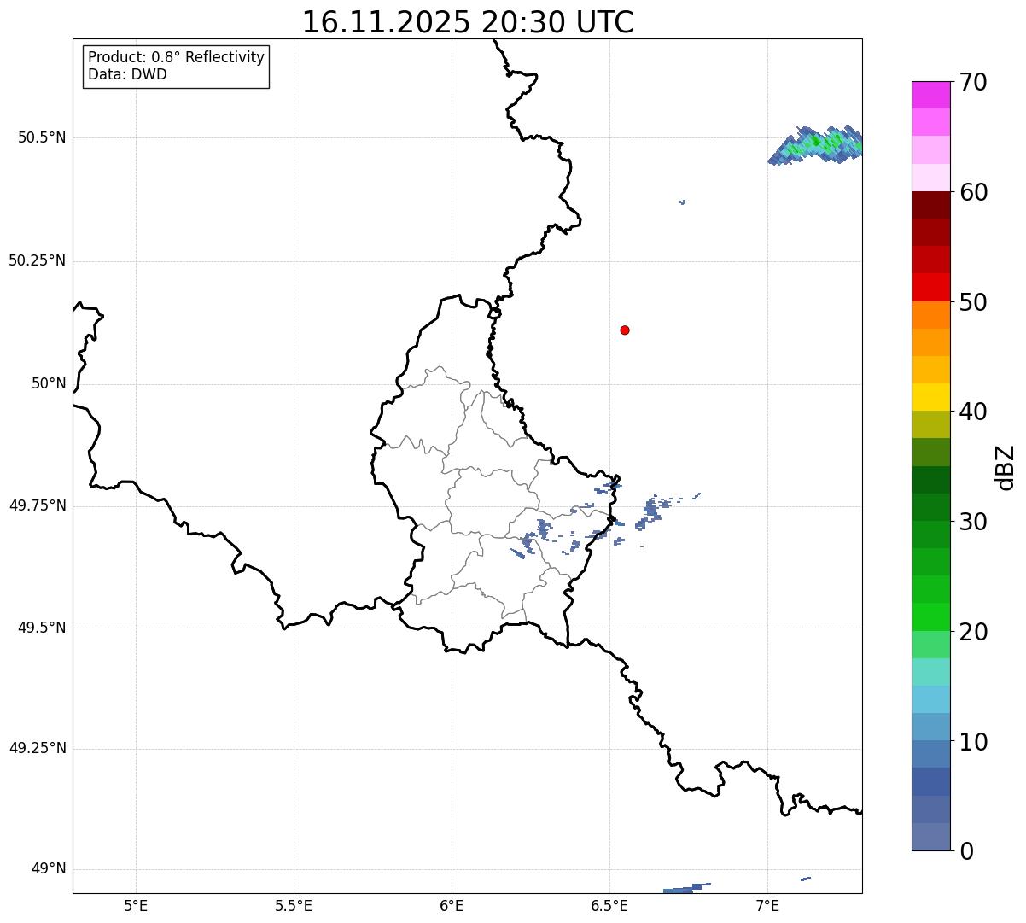The width and height of the screenshot is (1026, 923).
Task: Click the green-cyan radar echo in upper right
Action: coord(817,145)
